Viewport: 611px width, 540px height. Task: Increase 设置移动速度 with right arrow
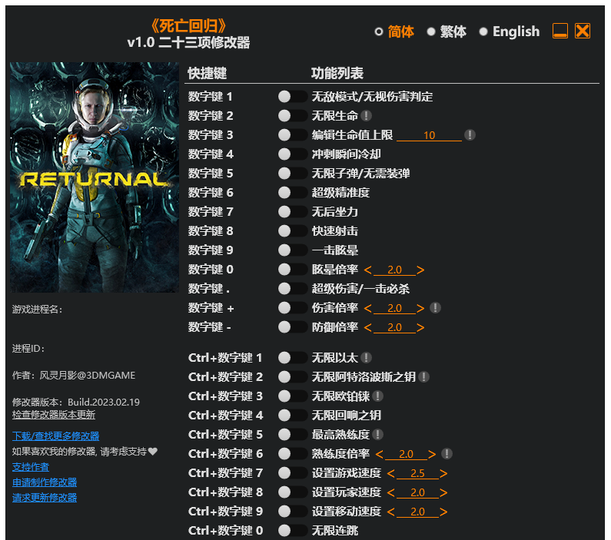pyautogui.click(x=443, y=512)
